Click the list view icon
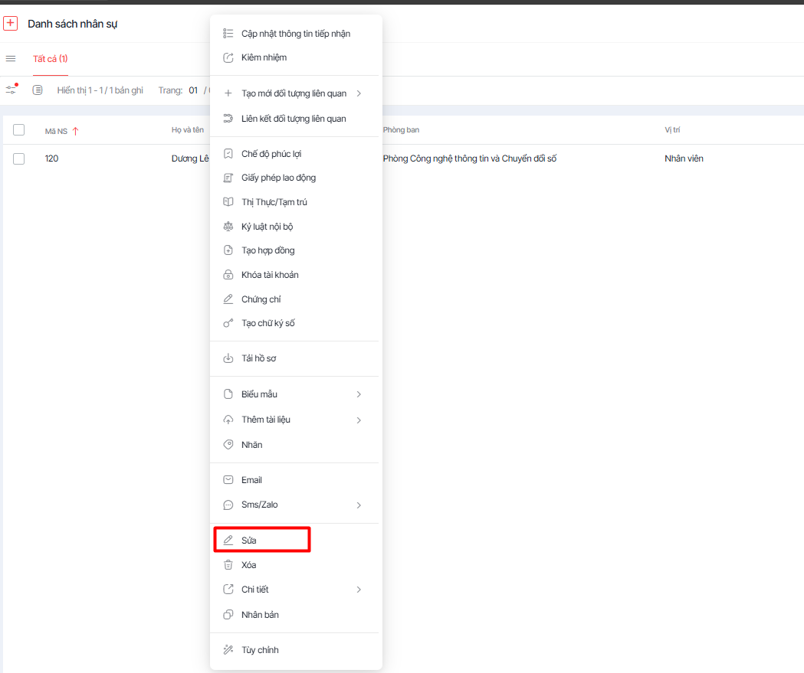Image resolution: width=804 pixels, height=673 pixels. 38,90
